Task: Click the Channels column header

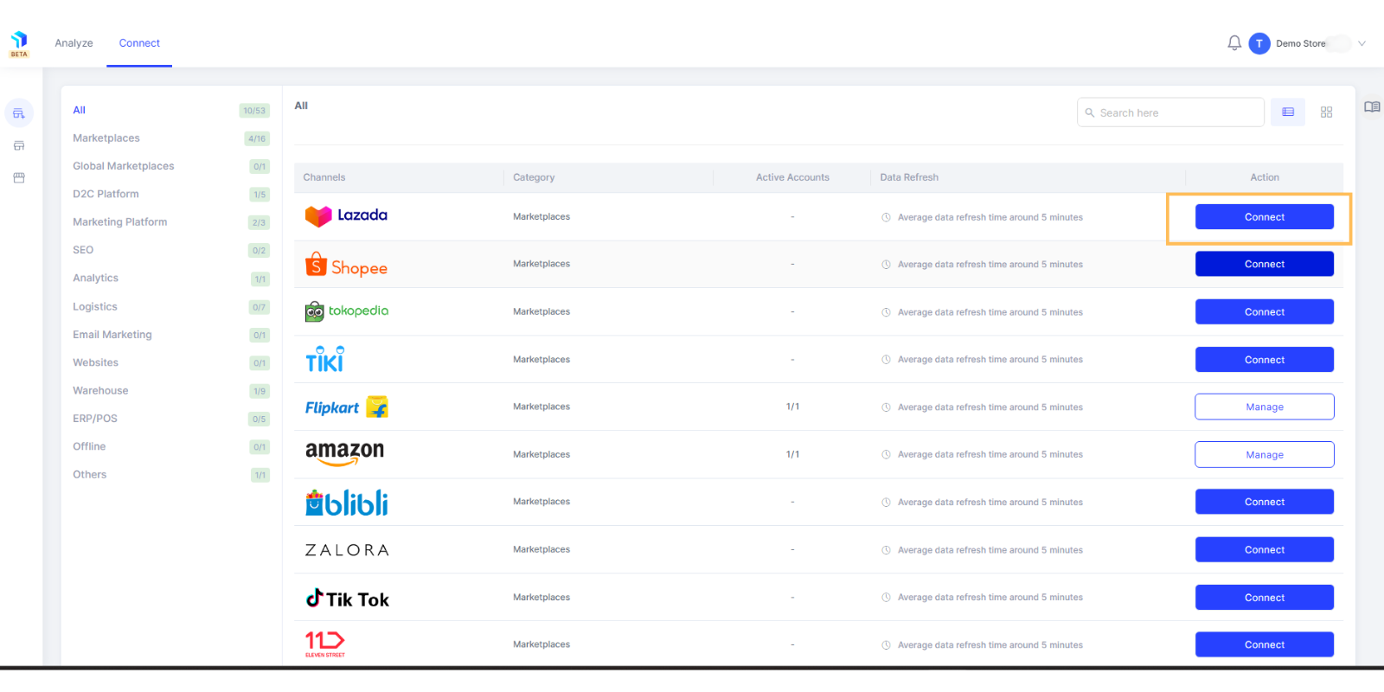Action: click(324, 177)
